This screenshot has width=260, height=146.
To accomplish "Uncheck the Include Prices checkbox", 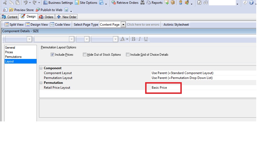I will 53,55.
